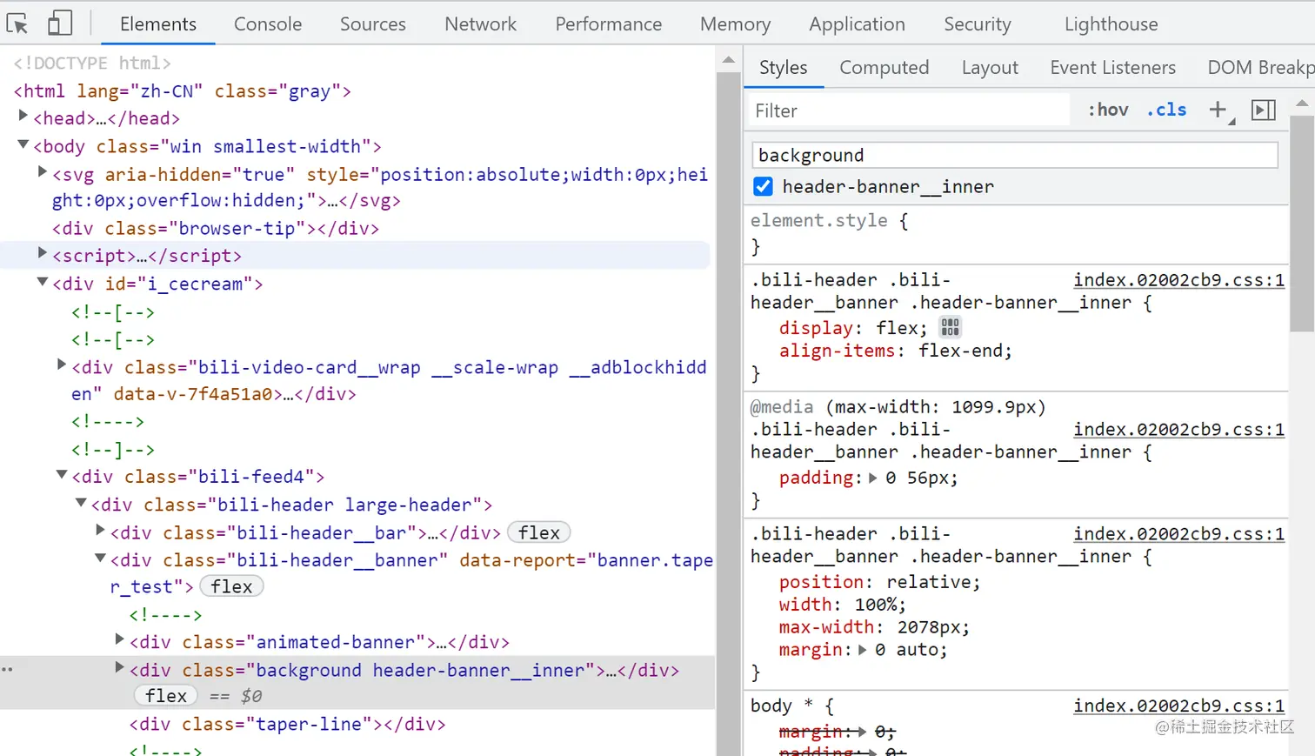Expand the margin 0 auto shorthand triangle
1315x756 pixels.
pyautogui.click(x=862, y=649)
